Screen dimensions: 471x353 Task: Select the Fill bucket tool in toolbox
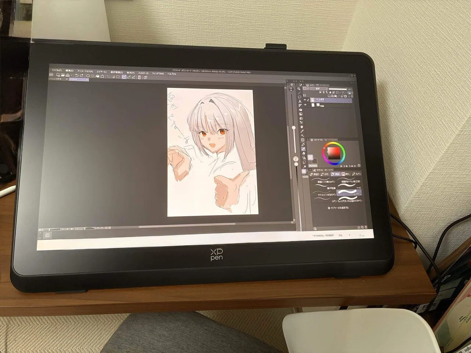click(x=300, y=110)
